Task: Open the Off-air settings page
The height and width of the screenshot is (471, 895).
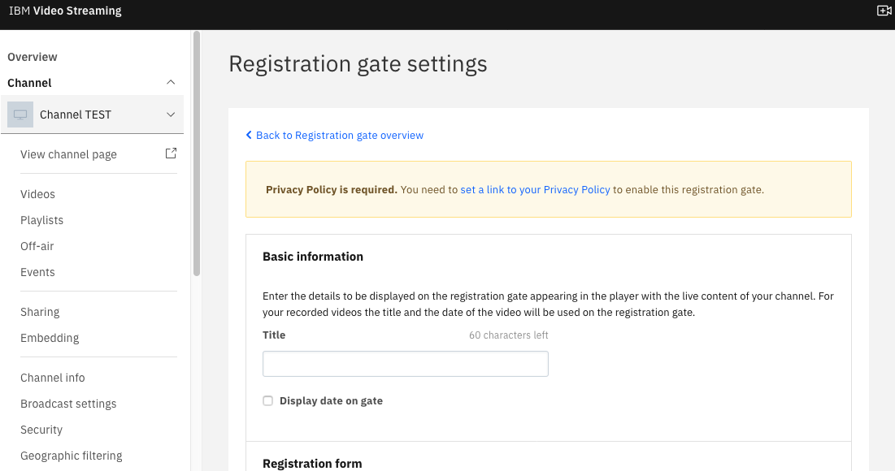Action: (x=37, y=246)
